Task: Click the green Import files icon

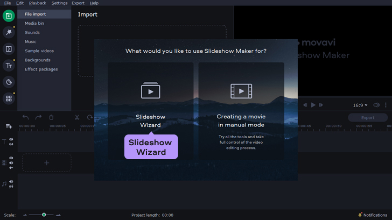Action: [9, 16]
